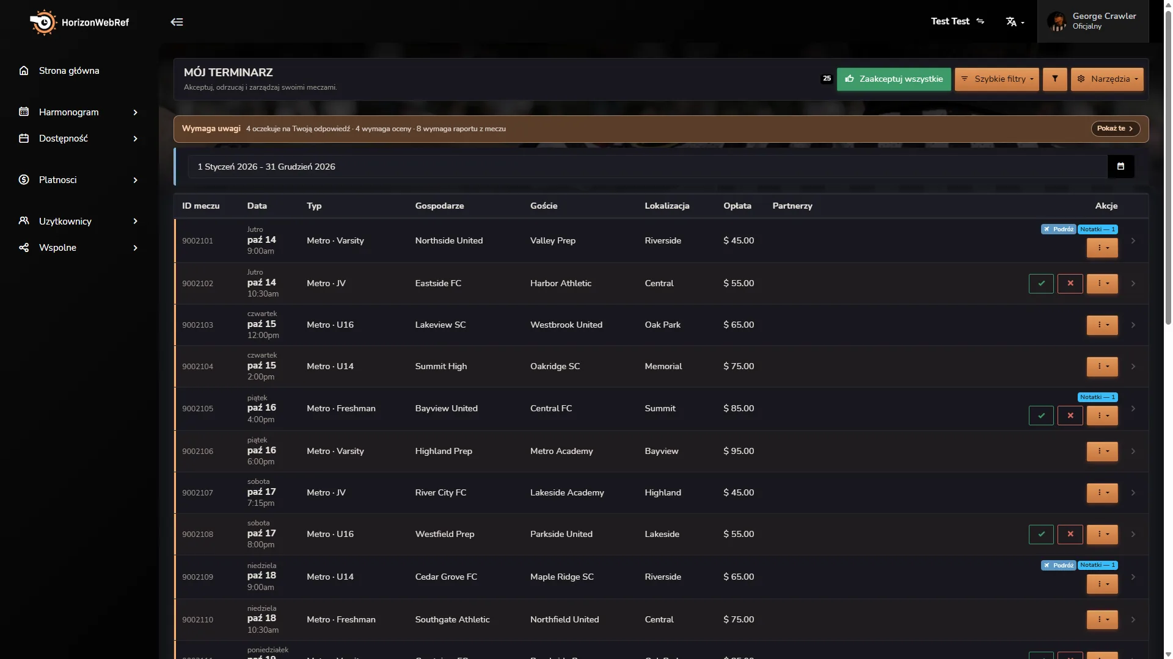Click the funnel filter icon button
The height and width of the screenshot is (659, 1173).
click(x=1054, y=79)
